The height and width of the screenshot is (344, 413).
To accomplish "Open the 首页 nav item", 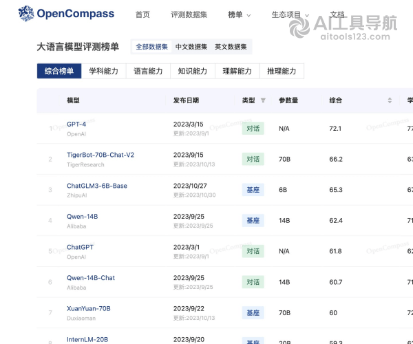I will click(142, 14).
